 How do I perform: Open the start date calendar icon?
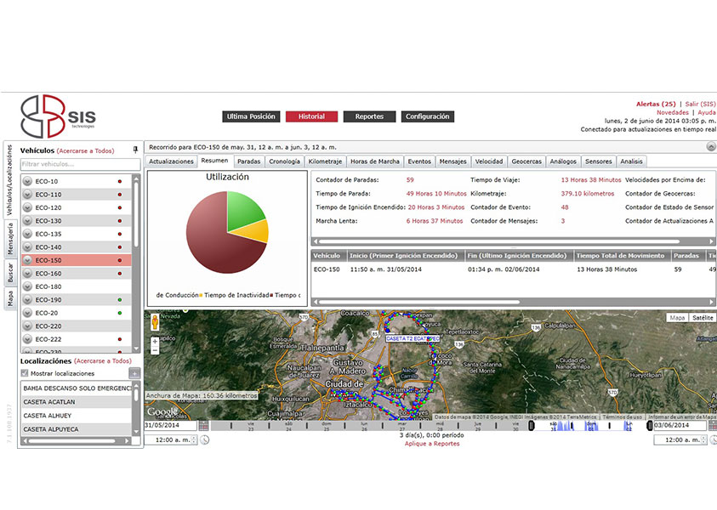click(204, 426)
